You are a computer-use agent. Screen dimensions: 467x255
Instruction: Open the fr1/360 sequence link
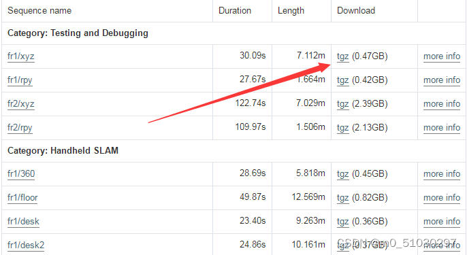click(21, 174)
